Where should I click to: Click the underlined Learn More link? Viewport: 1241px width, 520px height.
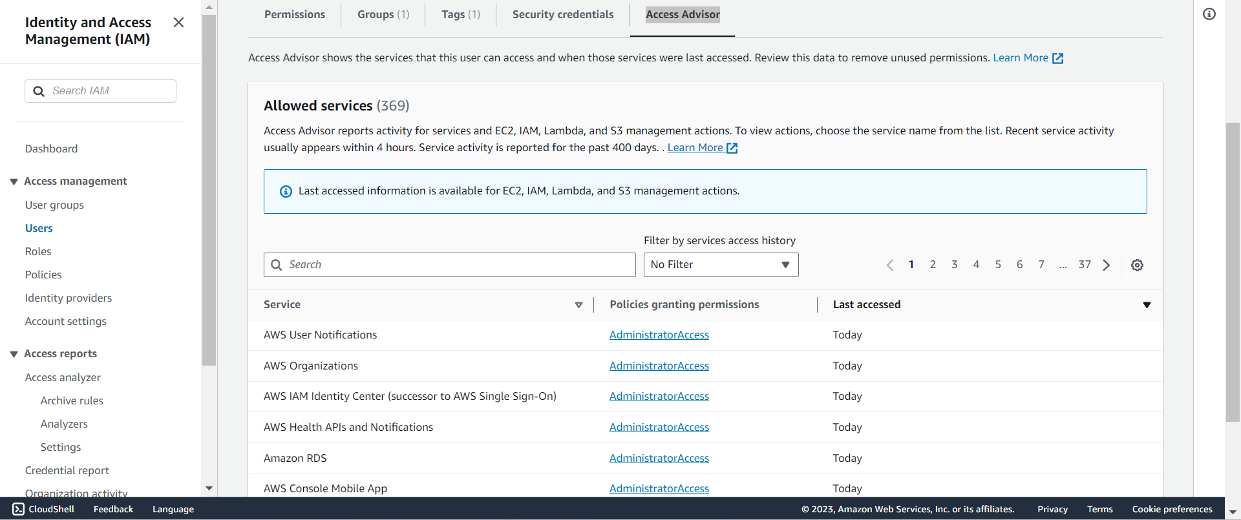click(x=695, y=147)
